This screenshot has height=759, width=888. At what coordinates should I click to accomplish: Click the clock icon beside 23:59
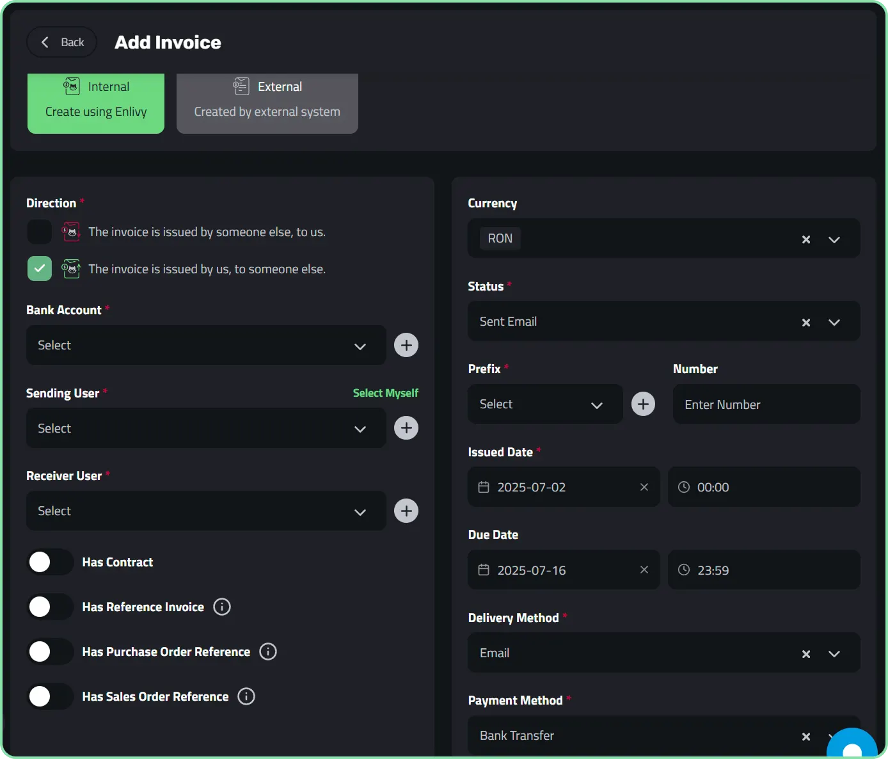pyautogui.click(x=684, y=570)
